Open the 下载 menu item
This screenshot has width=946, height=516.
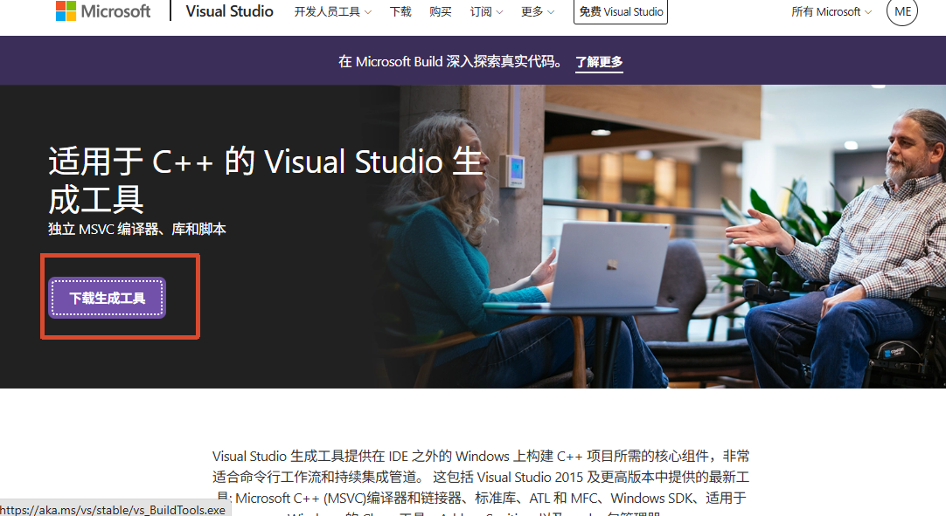[400, 12]
